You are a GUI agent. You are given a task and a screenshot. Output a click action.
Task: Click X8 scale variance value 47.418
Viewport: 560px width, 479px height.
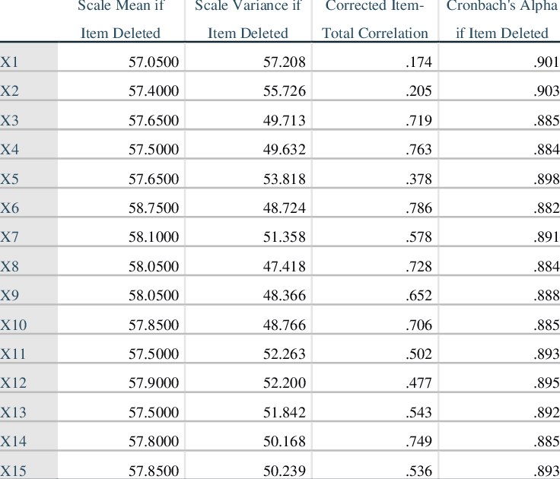tap(285, 266)
